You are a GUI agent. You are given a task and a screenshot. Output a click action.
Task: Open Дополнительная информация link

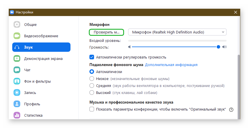[171, 65]
